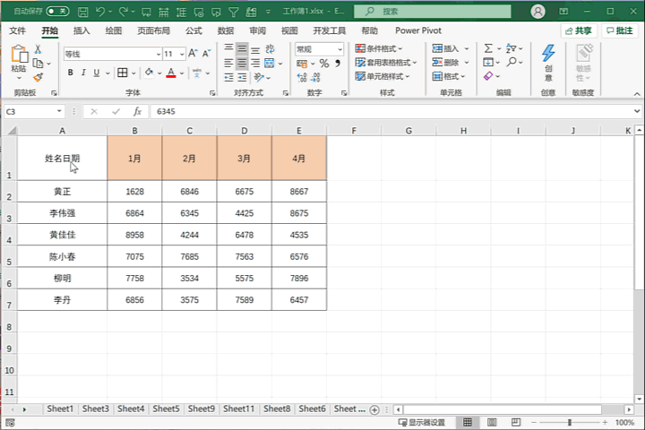The width and height of the screenshot is (645, 430).
Task: Click the Insert Function fx icon
Action: 137,111
